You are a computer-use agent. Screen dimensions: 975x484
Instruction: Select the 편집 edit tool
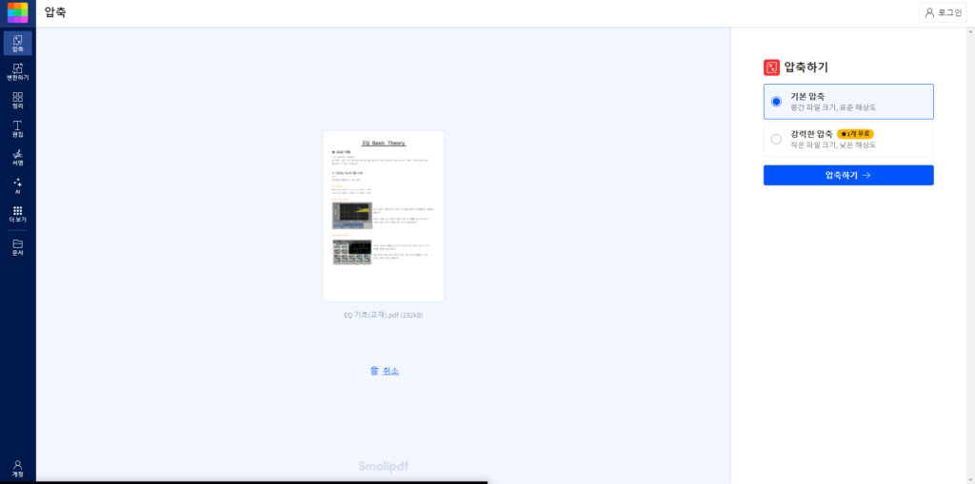pos(17,128)
